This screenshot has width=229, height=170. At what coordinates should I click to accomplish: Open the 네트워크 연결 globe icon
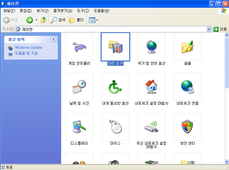(x=188, y=87)
